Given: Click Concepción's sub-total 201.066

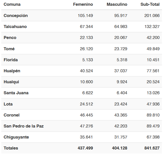Looking at the screenshot, I should point(152,15).
